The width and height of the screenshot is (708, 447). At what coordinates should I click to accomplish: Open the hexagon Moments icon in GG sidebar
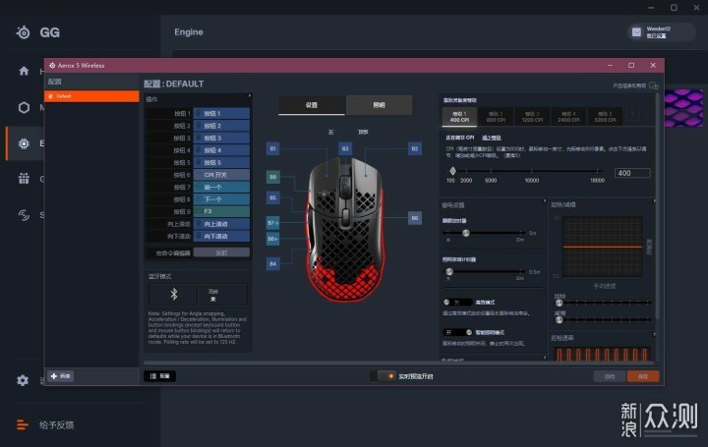click(24, 107)
